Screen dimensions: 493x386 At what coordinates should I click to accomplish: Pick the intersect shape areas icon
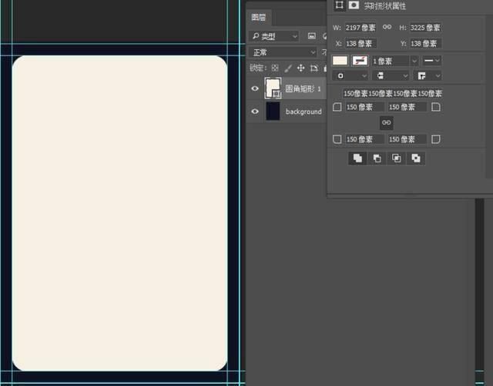[x=396, y=158]
